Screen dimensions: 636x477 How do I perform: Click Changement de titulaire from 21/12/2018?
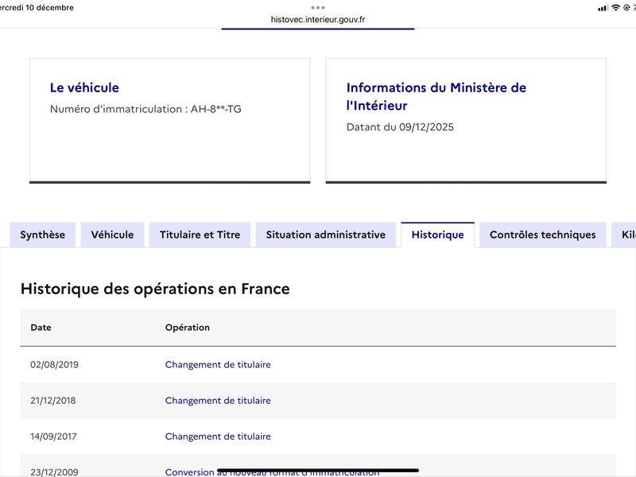[x=218, y=401]
